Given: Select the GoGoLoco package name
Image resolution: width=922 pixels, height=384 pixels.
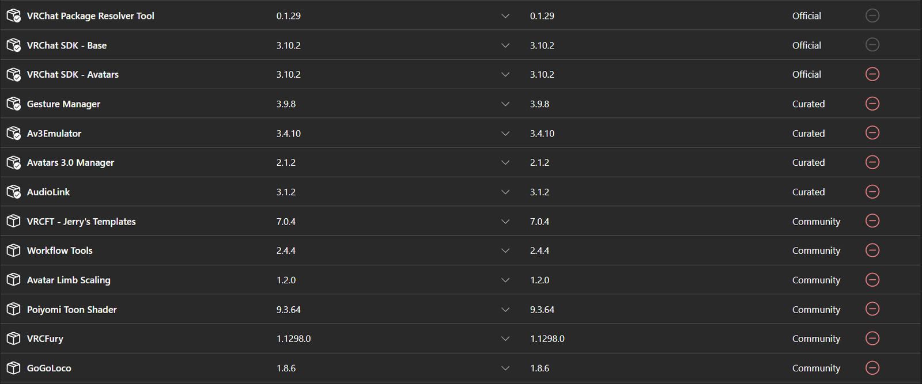Looking at the screenshot, I should click(x=49, y=368).
